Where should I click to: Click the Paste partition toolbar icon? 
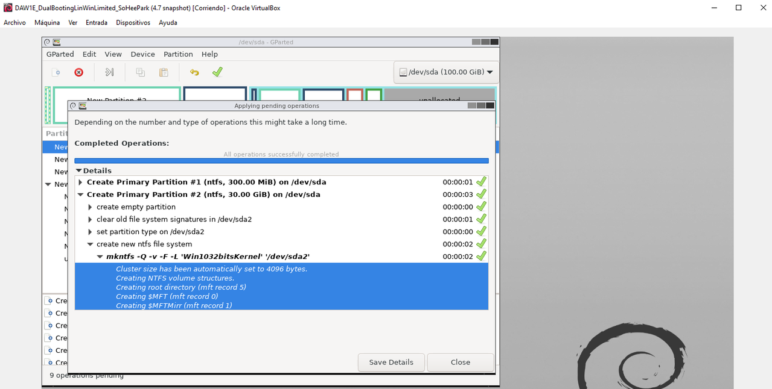(x=164, y=72)
